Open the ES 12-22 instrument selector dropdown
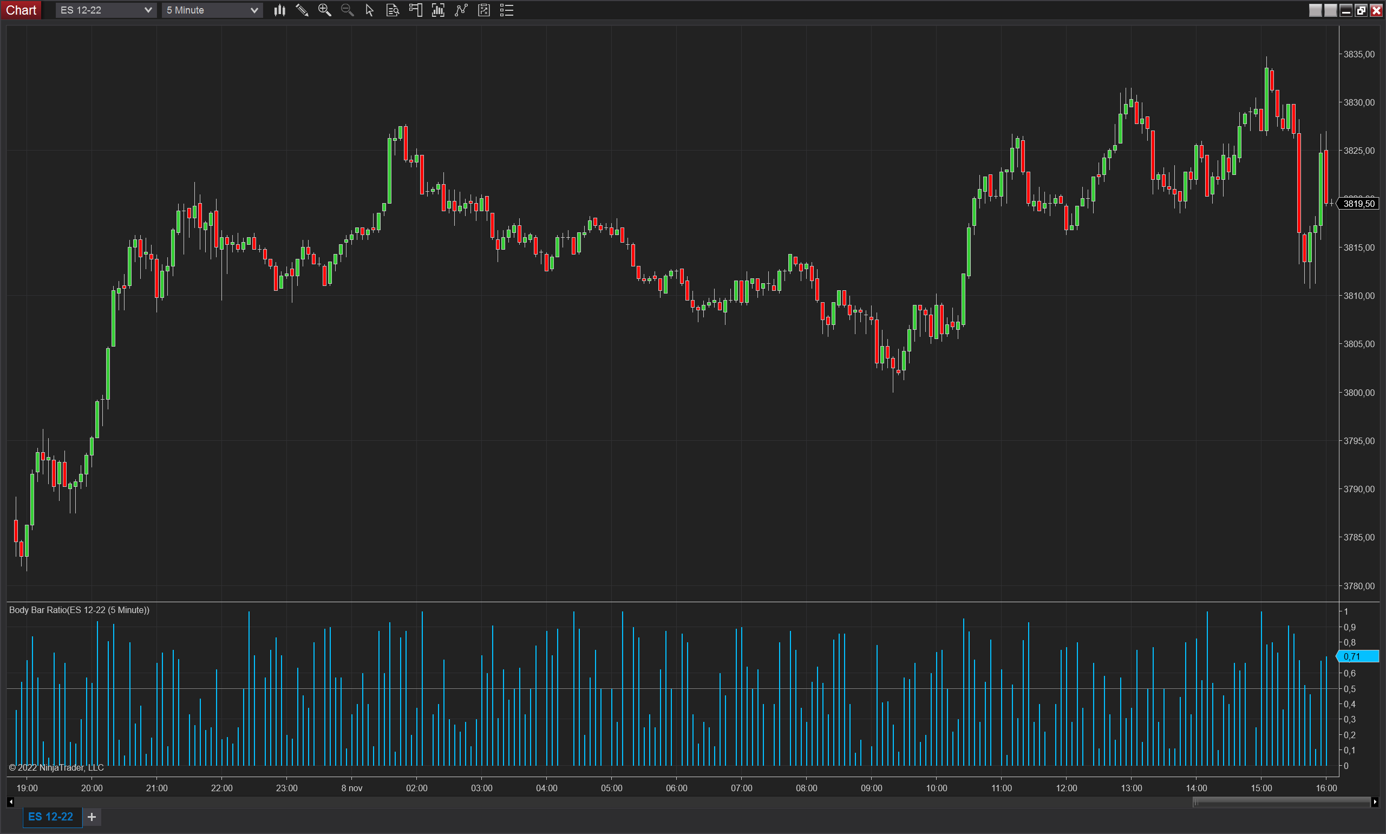 click(106, 10)
